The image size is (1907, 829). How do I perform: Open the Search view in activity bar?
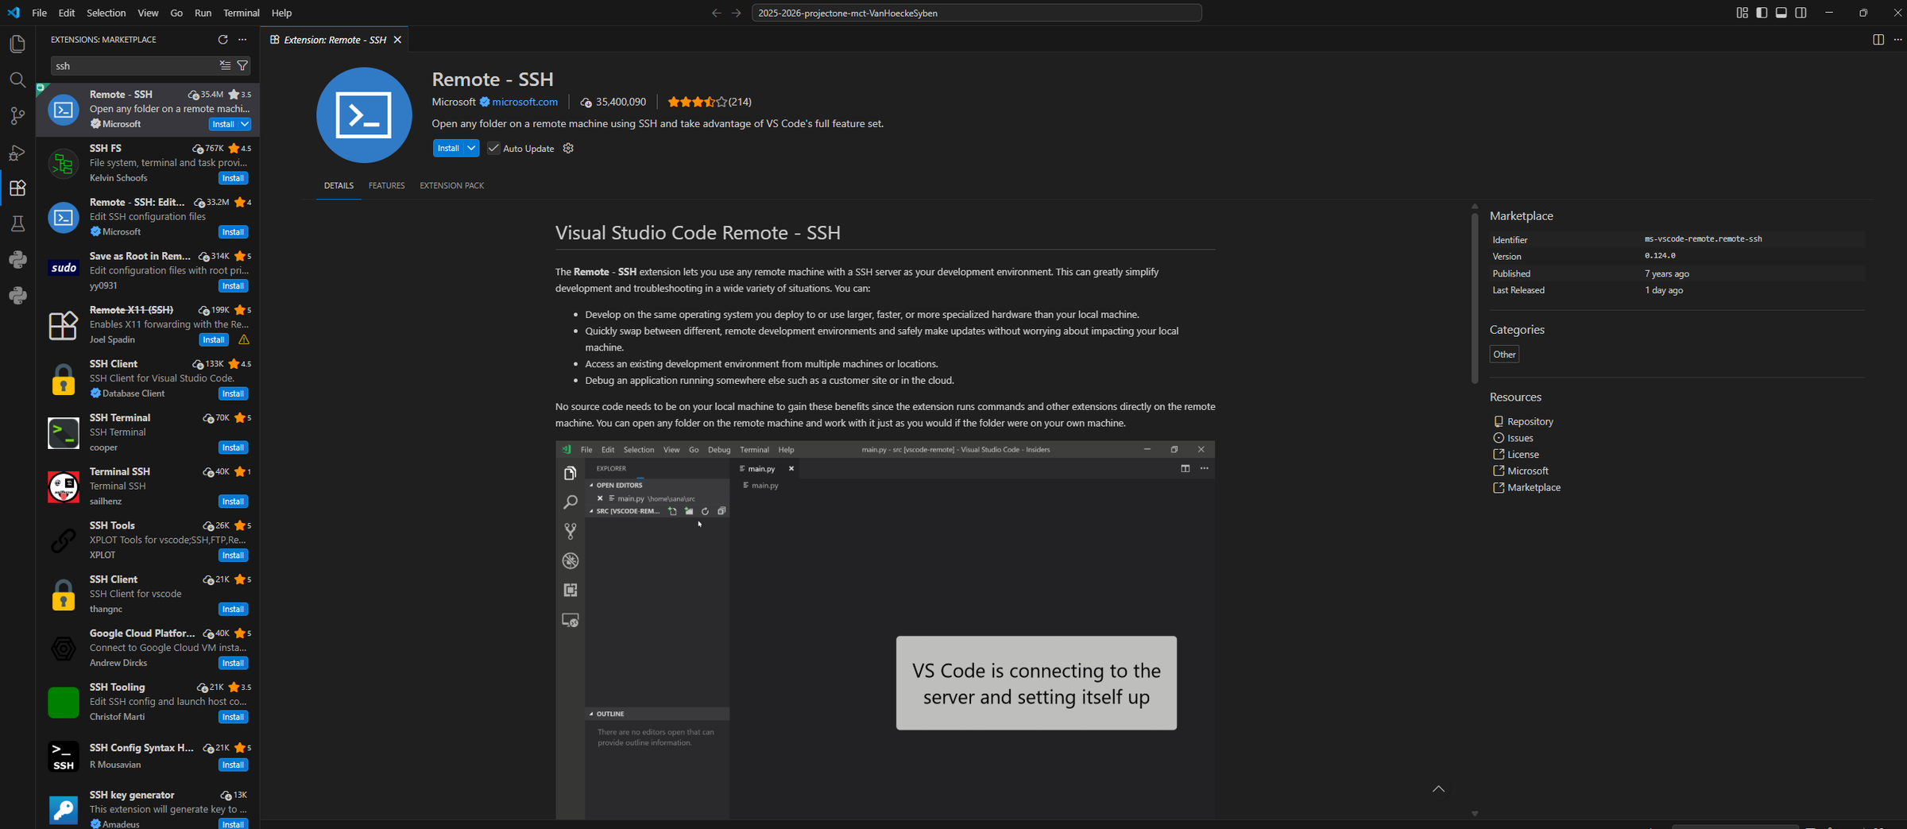coord(17,79)
